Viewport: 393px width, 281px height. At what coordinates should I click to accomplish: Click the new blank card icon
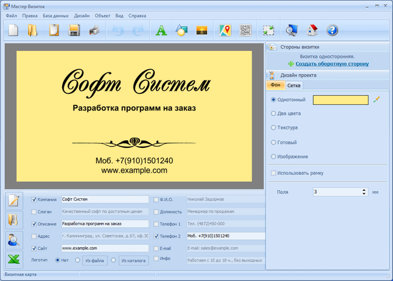point(13,29)
